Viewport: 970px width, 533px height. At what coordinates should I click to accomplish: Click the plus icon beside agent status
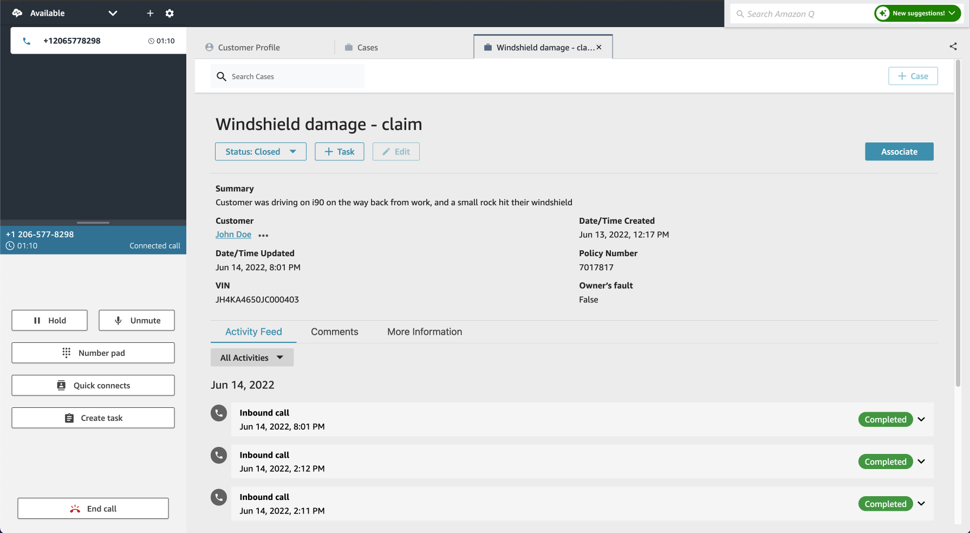coord(150,14)
